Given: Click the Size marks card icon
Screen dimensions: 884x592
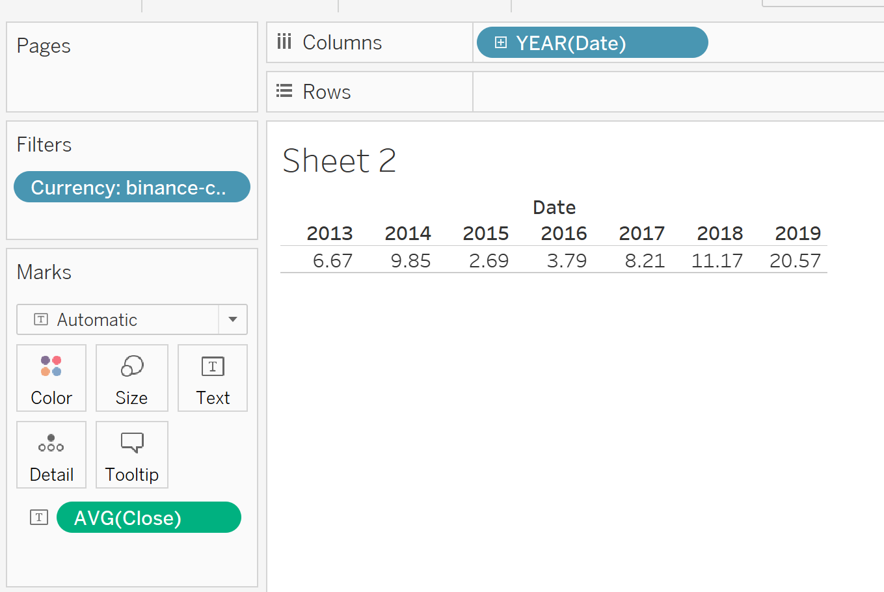Looking at the screenshot, I should [132, 366].
